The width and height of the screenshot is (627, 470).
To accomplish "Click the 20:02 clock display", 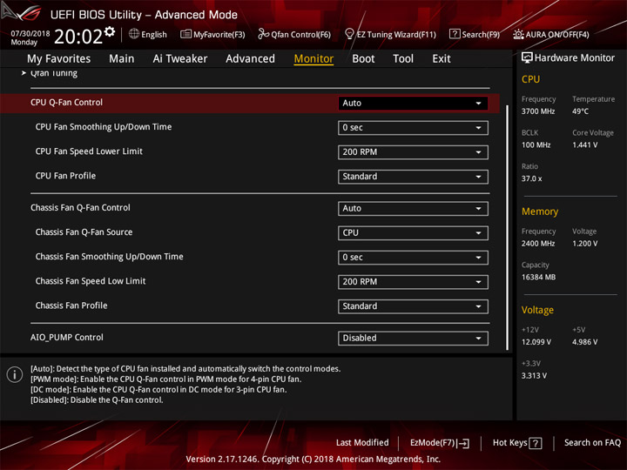I will coord(78,37).
